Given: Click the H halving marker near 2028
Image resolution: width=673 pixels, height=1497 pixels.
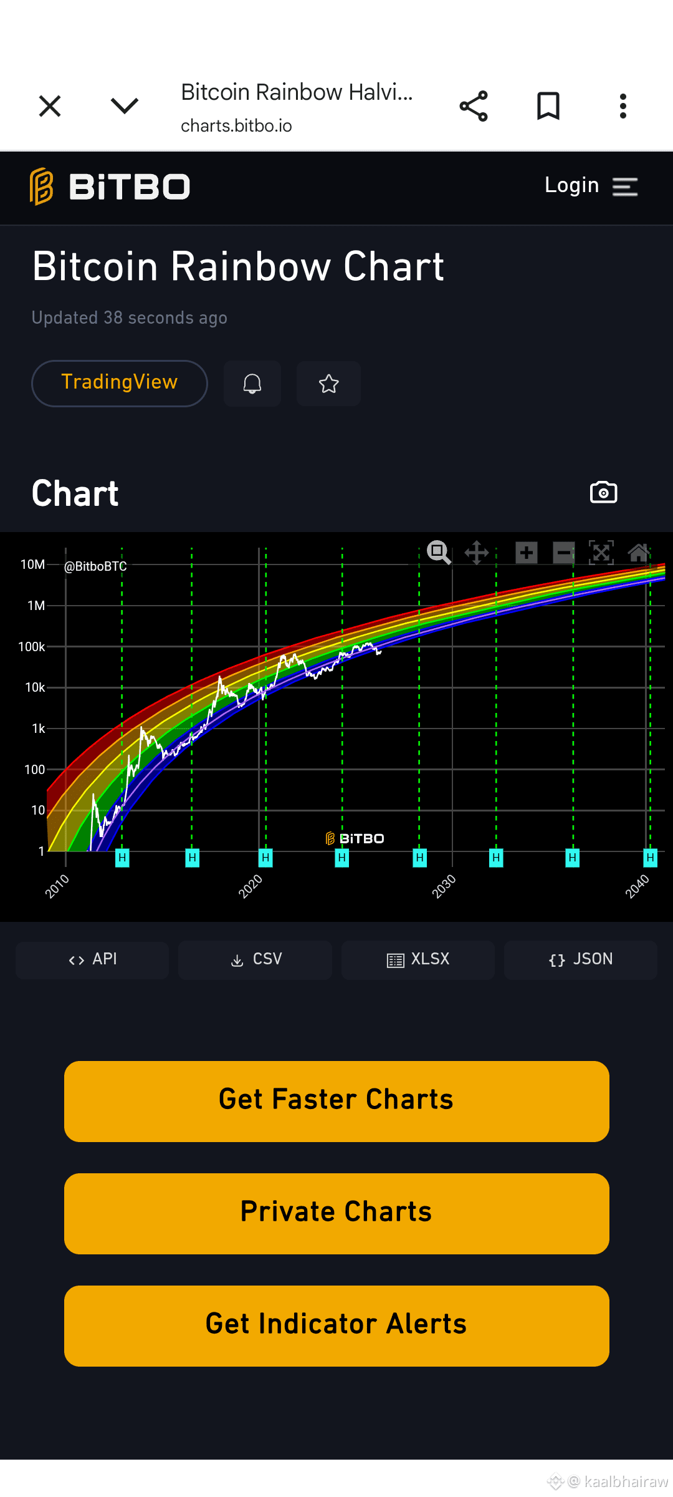Looking at the screenshot, I should 420,858.
